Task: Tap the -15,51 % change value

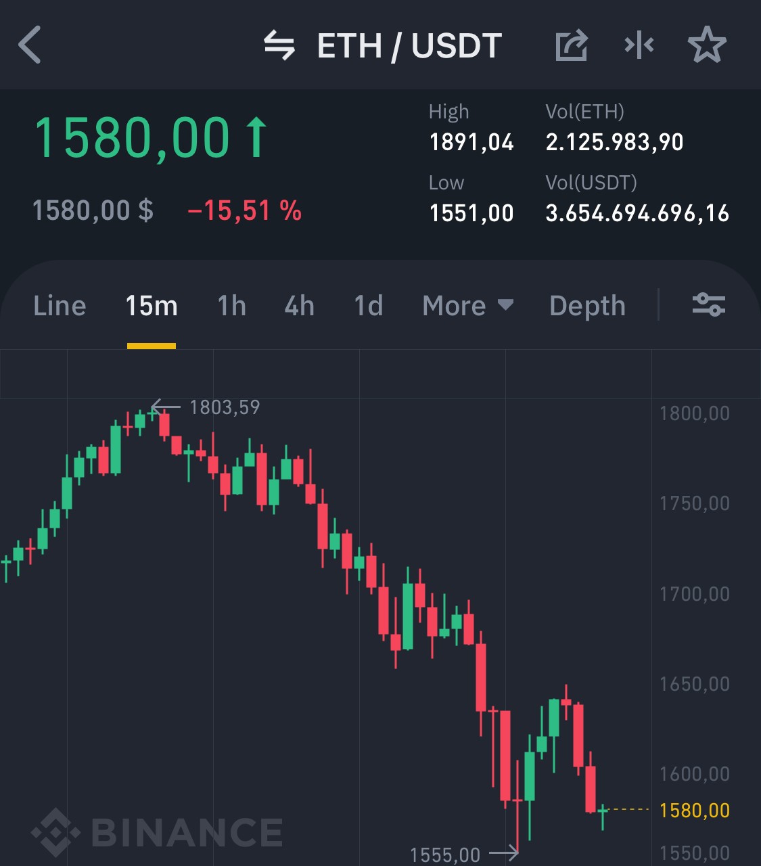Action: (245, 210)
